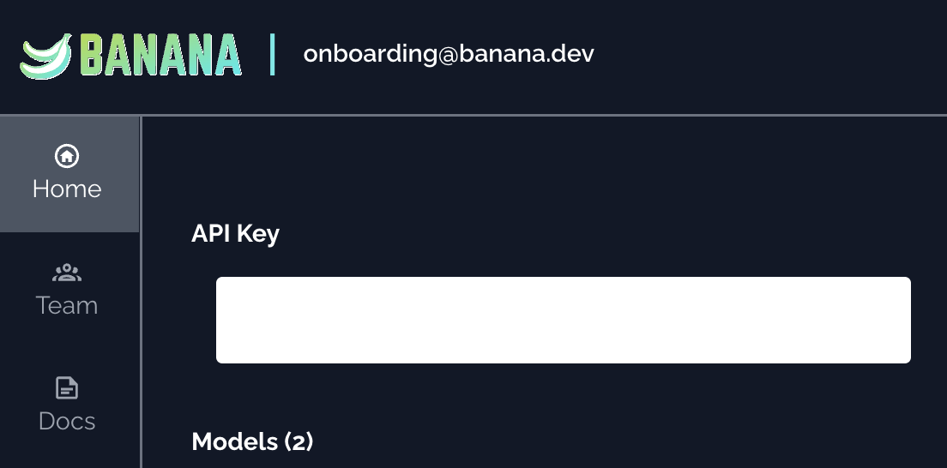Go to the Docs sidebar label
This screenshot has width=947, height=468.
[x=67, y=421]
